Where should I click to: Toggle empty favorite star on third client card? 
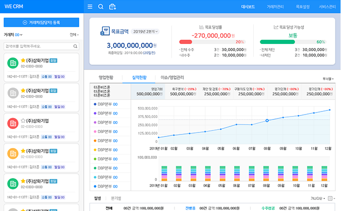[x=23, y=120]
